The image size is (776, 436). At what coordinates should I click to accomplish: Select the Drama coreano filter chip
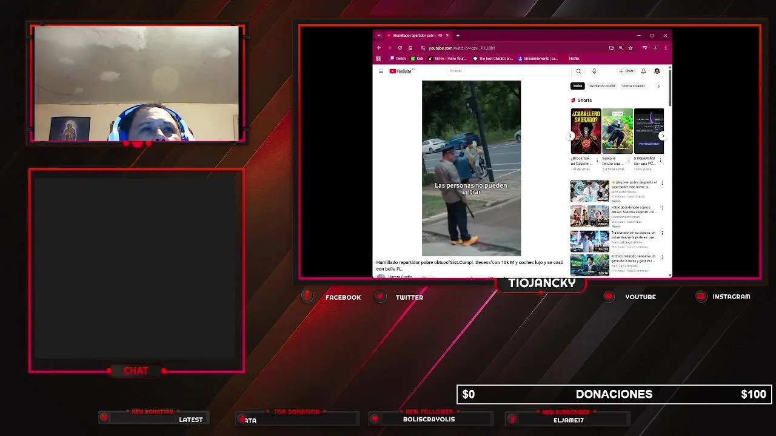click(634, 86)
